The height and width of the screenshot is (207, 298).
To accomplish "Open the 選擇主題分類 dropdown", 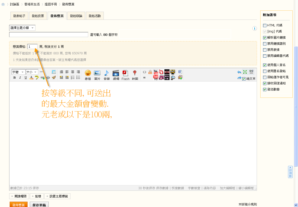I will tap(21, 27).
